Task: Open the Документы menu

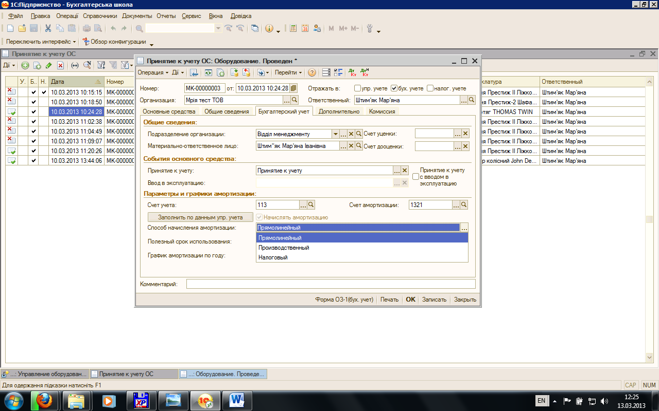Action: click(x=137, y=16)
